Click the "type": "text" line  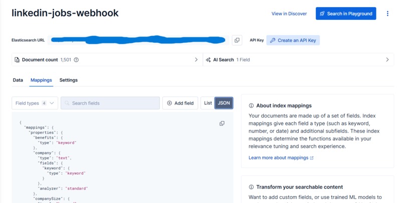pyautogui.click(x=54, y=158)
